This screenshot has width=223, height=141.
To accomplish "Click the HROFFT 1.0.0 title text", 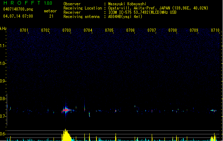I will tap(28, 3).
